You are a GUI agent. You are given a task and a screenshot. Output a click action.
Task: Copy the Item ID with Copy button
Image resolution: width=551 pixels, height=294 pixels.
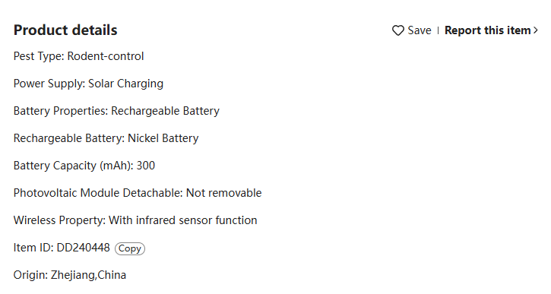[x=130, y=248]
